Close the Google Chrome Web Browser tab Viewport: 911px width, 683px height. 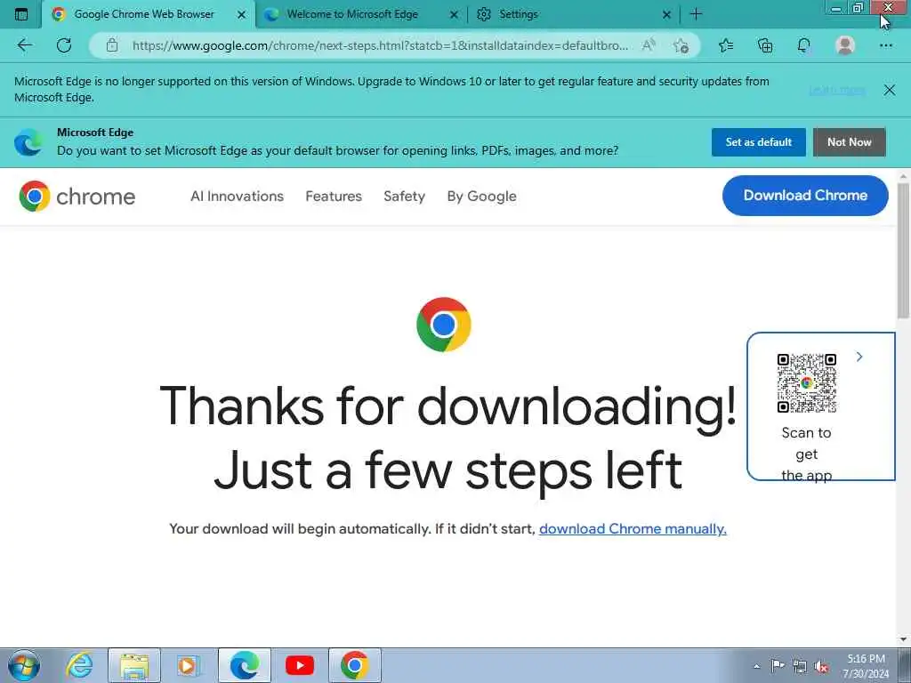[242, 14]
